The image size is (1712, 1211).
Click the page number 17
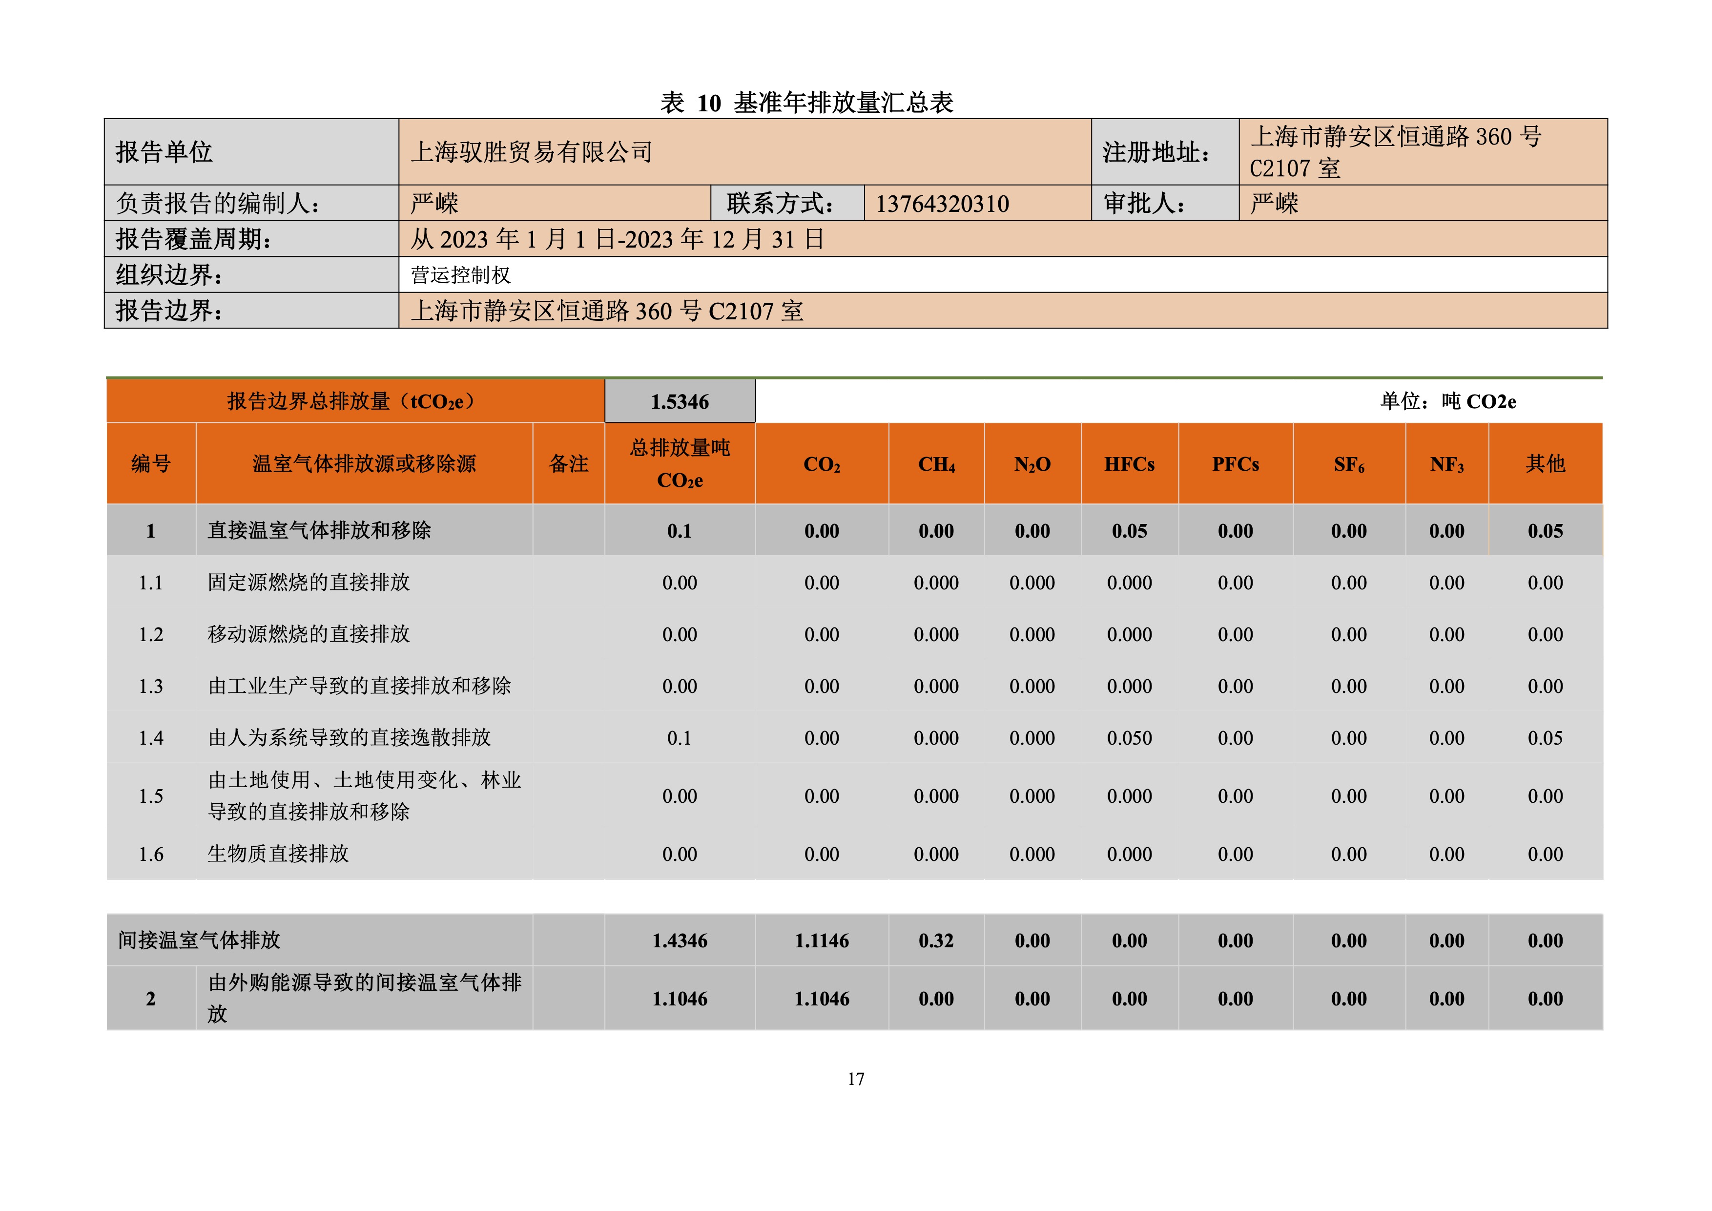coord(856,1079)
